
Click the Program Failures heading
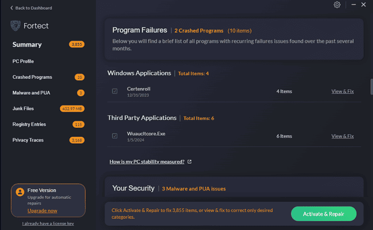coord(140,30)
